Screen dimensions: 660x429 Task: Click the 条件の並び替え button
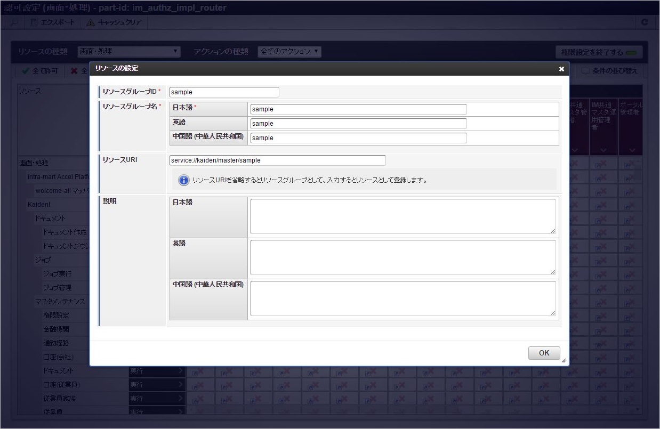click(609, 71)
